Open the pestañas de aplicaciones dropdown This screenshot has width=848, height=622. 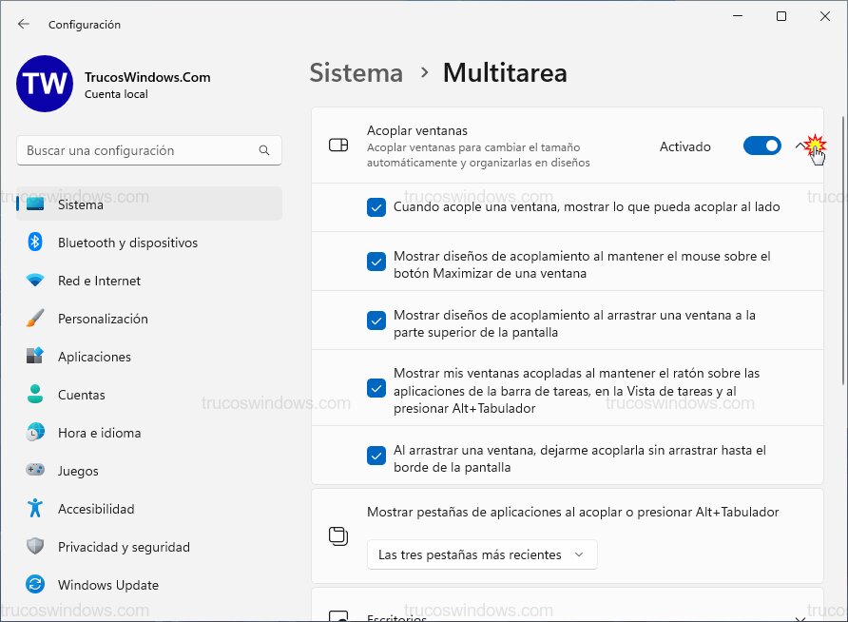pyautogui.click(x=482, y=554)
